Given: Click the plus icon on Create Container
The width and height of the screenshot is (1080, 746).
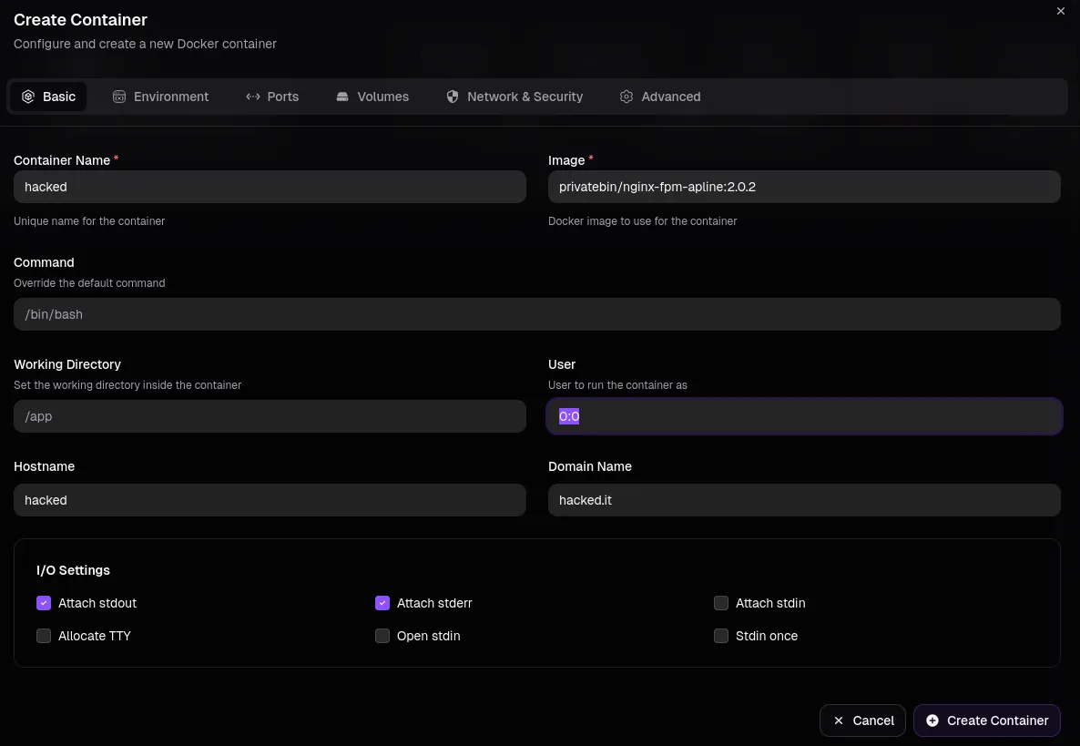Looking at the screenshot, I should pos(932,720).
